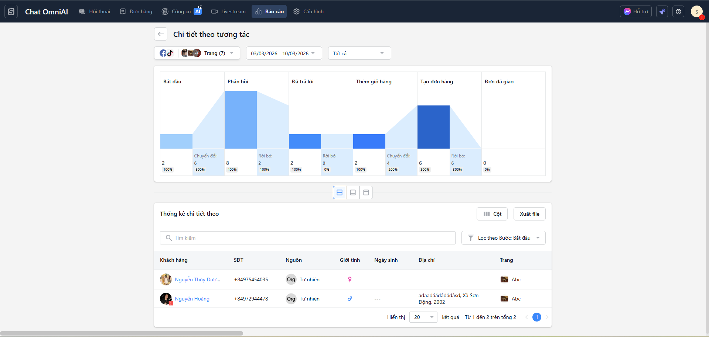Screen dimensions: 709x337
Task: Open the announcements megaphone icon
Action: pyautogui.click(x=662, y=11)
